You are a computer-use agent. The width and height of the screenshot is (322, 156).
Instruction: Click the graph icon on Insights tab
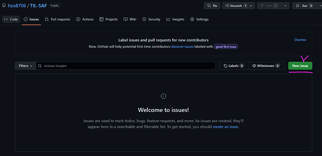(x=168, y=19)
